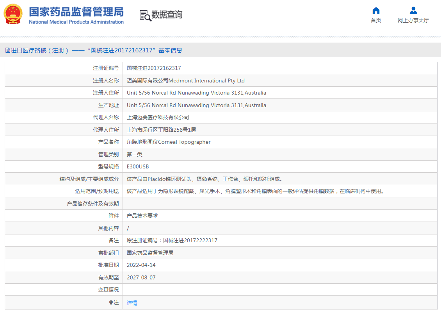The image size is (441, 313).
Task: Click the 型号规格 label
Action: 108,166
